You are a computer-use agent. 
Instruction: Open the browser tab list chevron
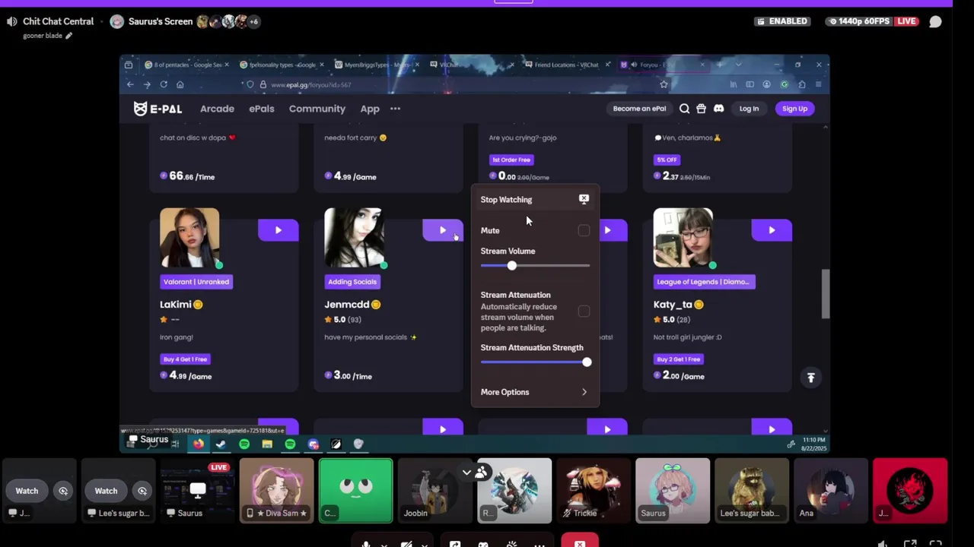[x=737, y=65]
